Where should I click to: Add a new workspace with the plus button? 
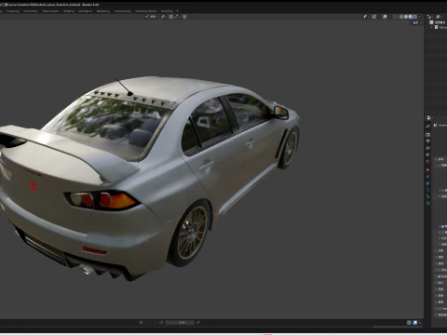click(178, 11)
